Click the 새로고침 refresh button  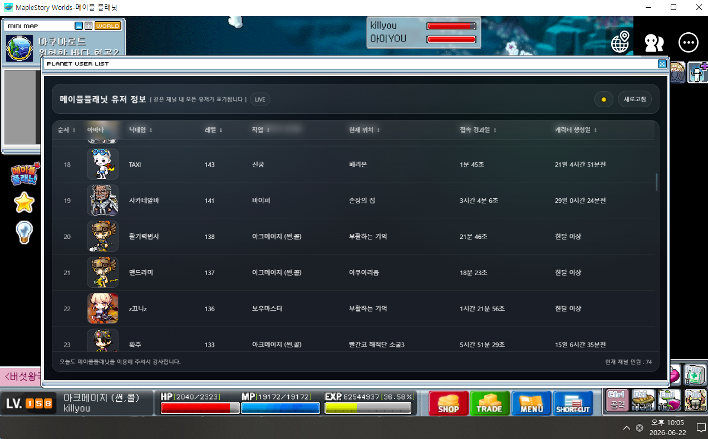635,99
